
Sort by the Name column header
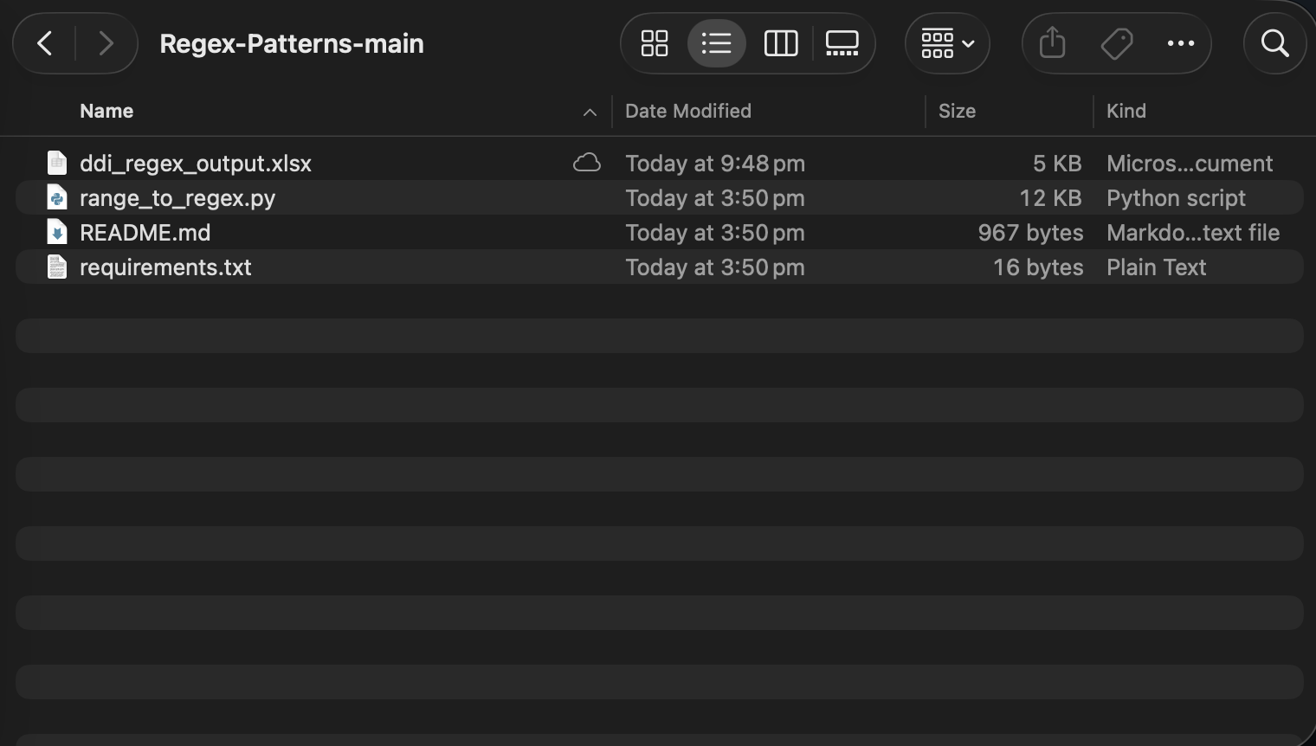tap(106, 111)
